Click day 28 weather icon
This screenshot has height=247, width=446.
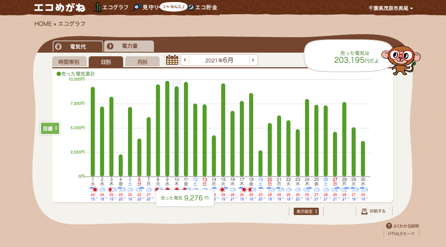tap(344, 190)
